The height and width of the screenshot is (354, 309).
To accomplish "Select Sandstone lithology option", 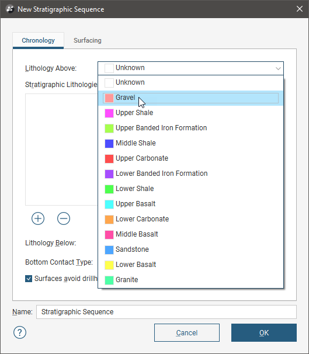I will coord(190,249).
